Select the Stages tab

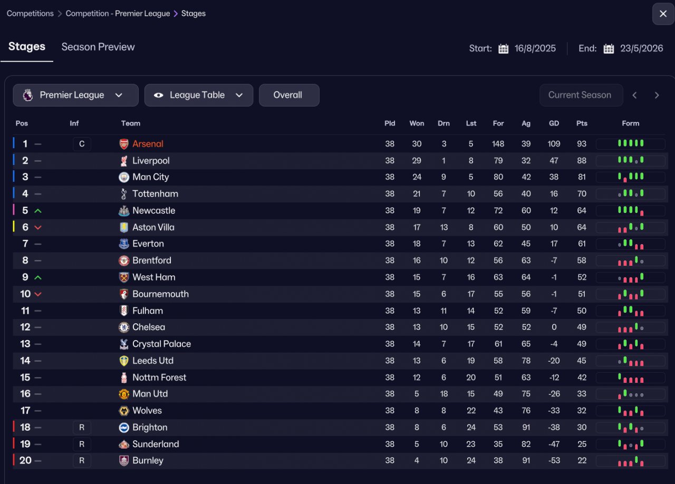27,47
